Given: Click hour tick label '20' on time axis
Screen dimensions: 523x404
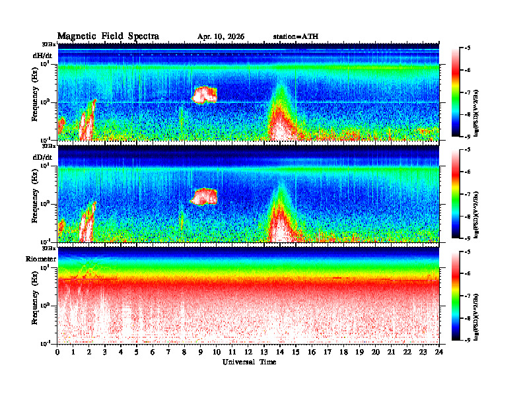Looking at the screenshot, I should [x=375, y=353].
